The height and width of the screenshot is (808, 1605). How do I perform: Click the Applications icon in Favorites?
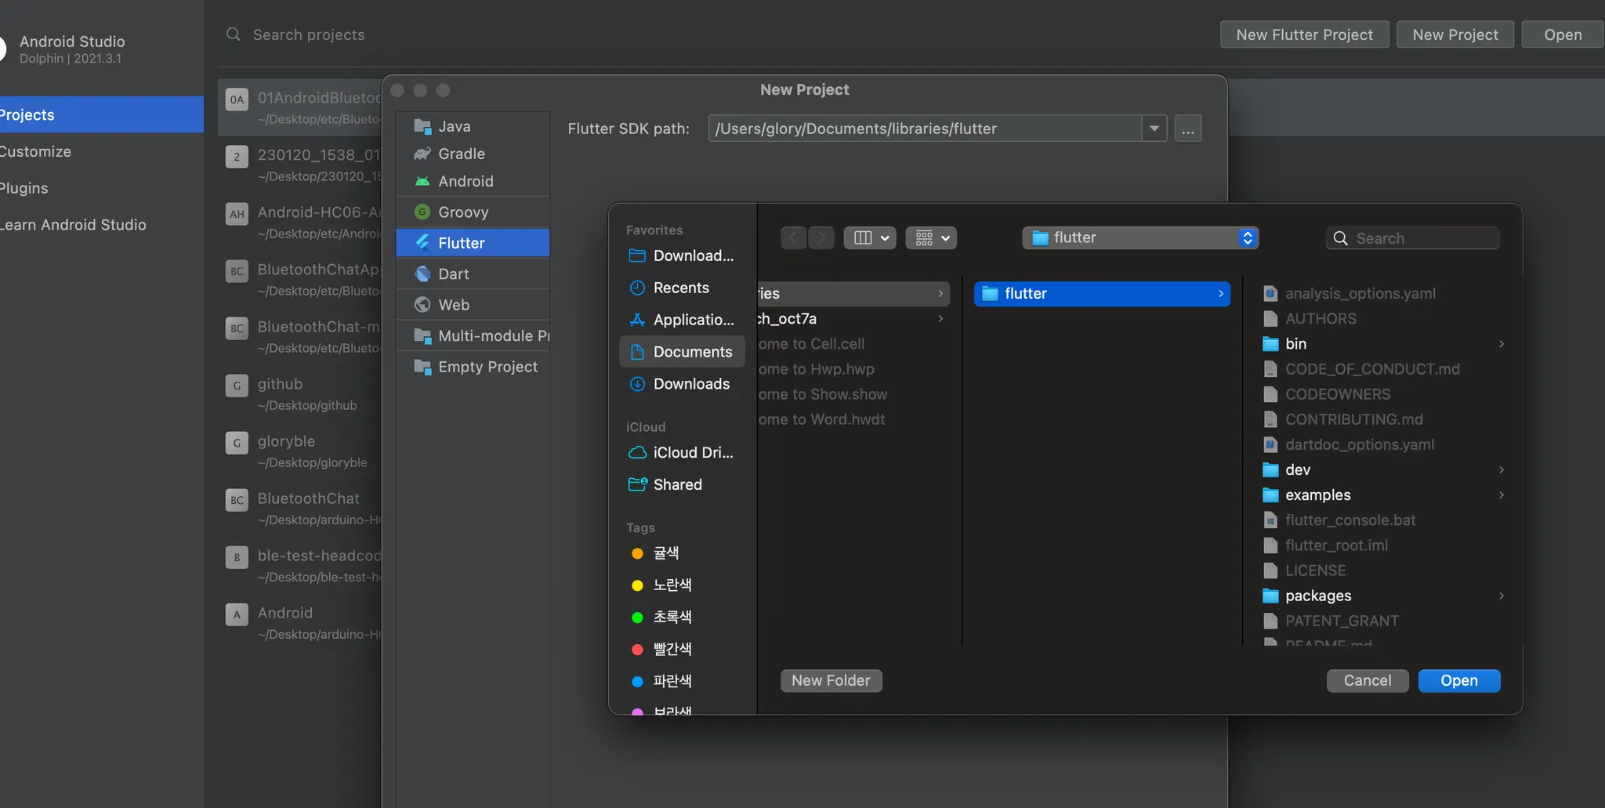637,320
